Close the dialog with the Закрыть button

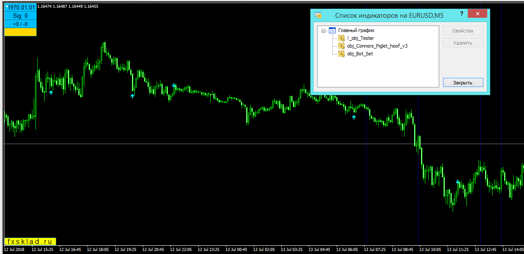point(463,83)
